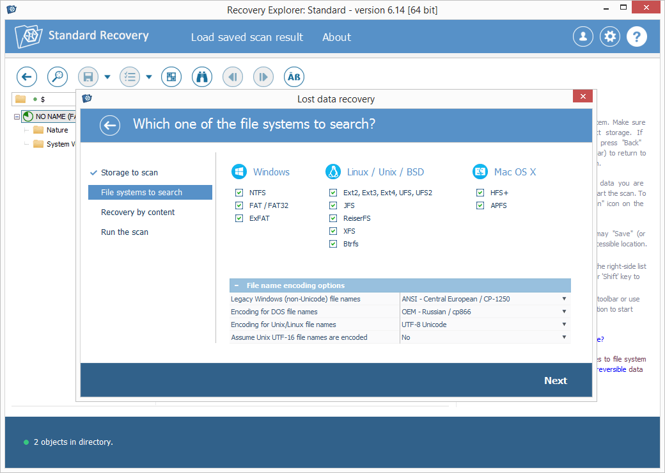Click the Windows logo icon
Viewport: 665px width, 473px height.
[239, 172]
